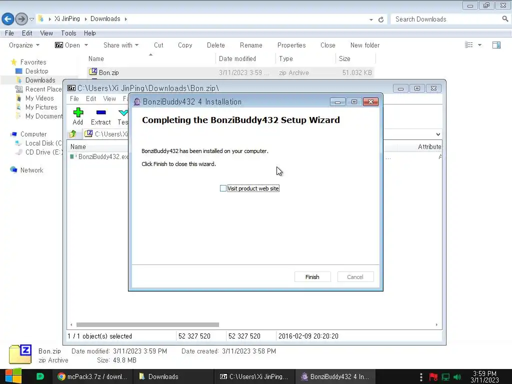Toggle the preview pane icon
This screenshot has height=384, width=512.
coord(496,45)
